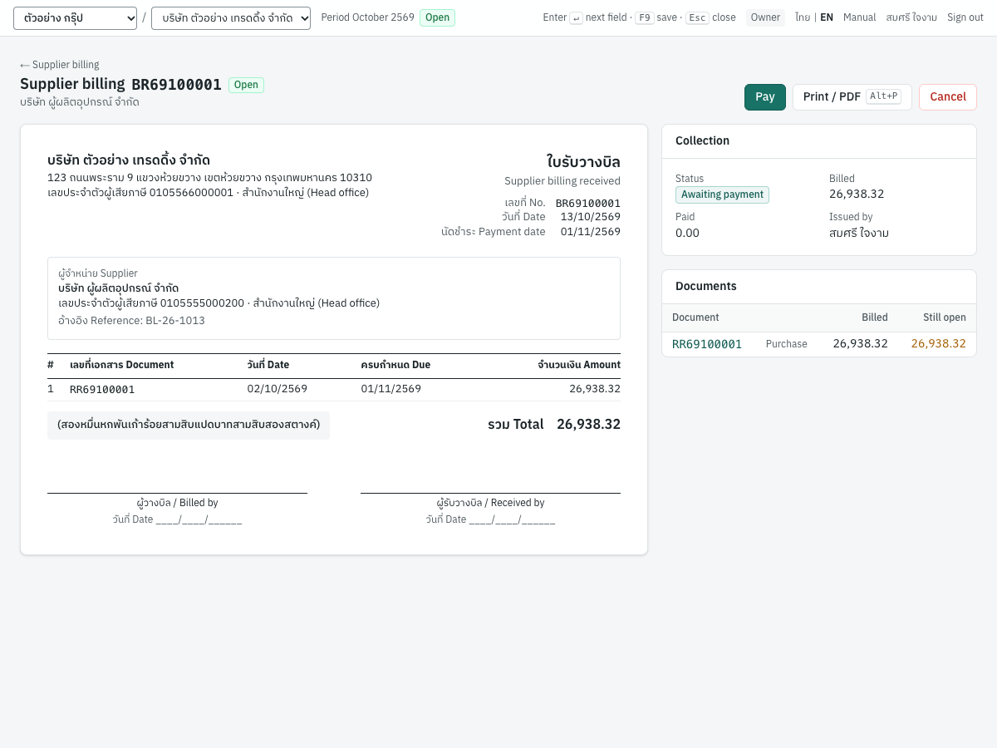
Task: Click billing number BR69100001 in document header
Action: point(588,203)
